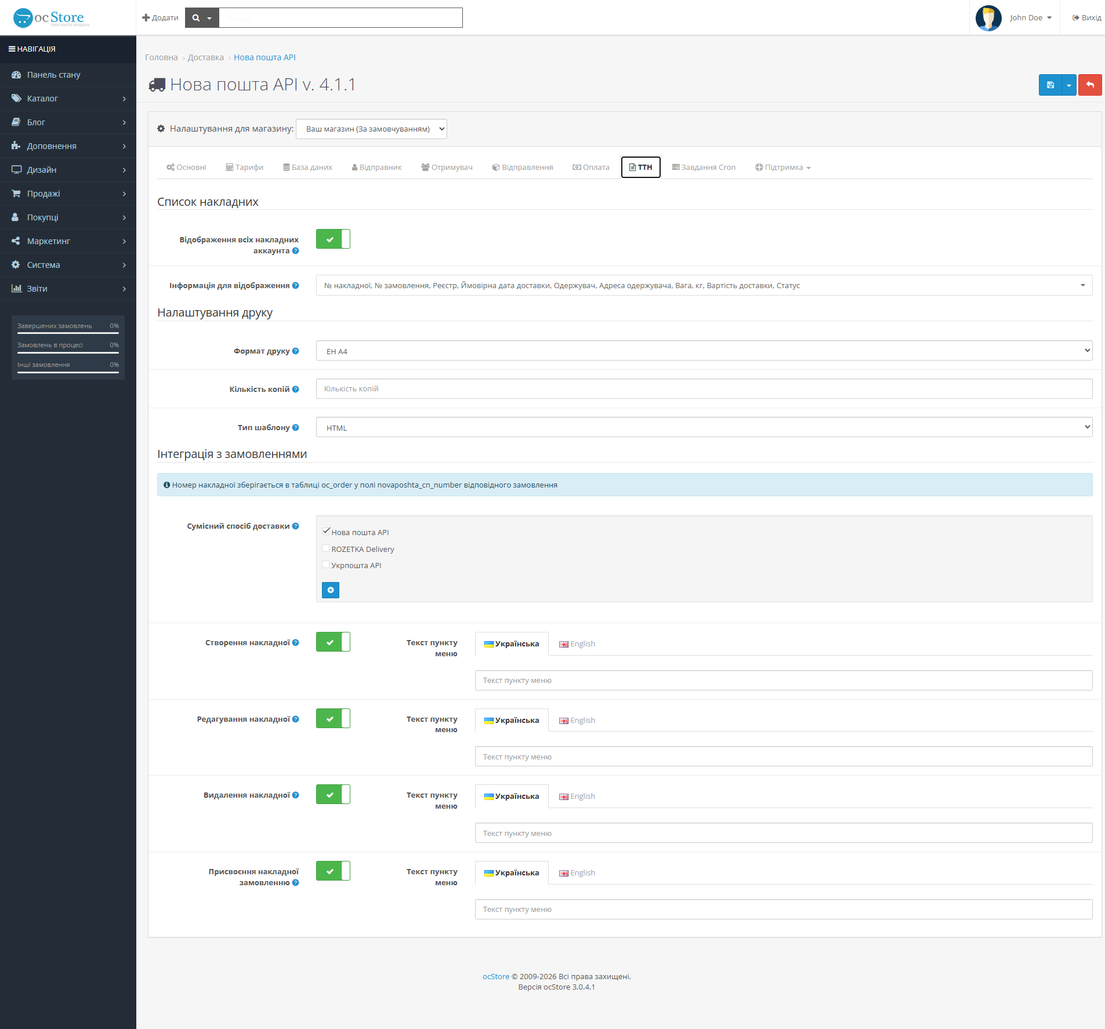Viewport: 1105px width, 1029px height.
Task: Click Доставка breadcrumb link
Action: click(x=205, y=57)
